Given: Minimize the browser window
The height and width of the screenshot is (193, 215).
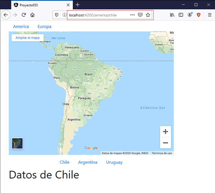Looking at the screenshot, I should tap(183, 5).
